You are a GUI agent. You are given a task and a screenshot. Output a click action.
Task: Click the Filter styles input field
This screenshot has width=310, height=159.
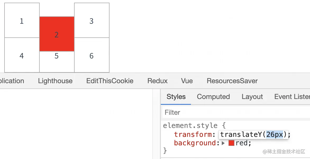pos(235,113)
